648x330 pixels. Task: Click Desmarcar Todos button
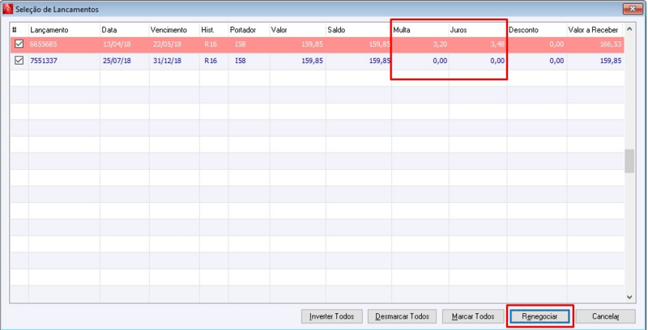coord(402,316)
